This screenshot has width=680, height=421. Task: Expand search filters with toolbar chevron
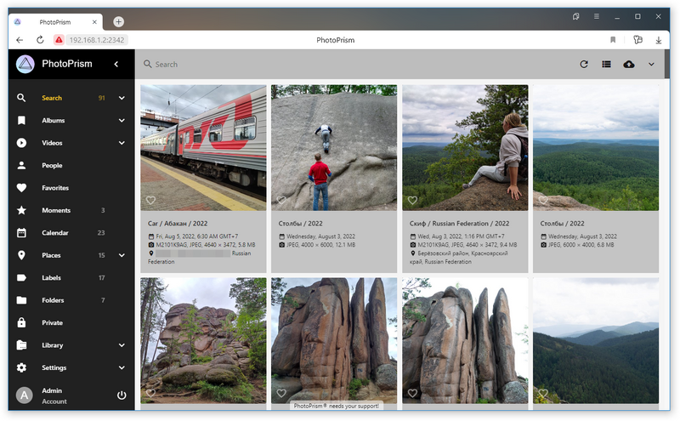click(x=651, y=65)
